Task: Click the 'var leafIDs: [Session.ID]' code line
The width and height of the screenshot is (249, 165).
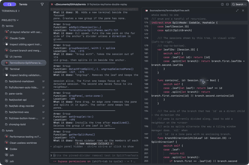Action: [178, 50]
